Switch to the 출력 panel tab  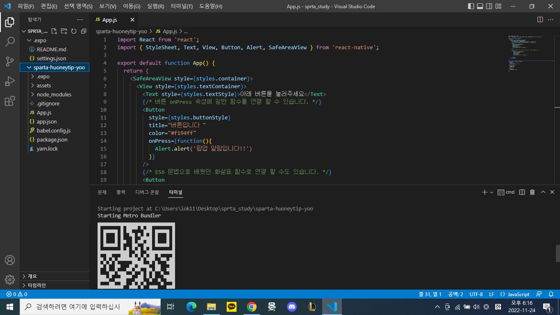(x=121, y=192)
